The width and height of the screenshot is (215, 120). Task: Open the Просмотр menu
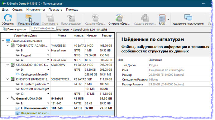[55, 10]
